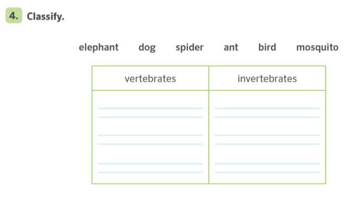The height and width of the screenshot is (197, 350).
Task: Click second answer line under vertebrates
Action: (x=150, y=139)
